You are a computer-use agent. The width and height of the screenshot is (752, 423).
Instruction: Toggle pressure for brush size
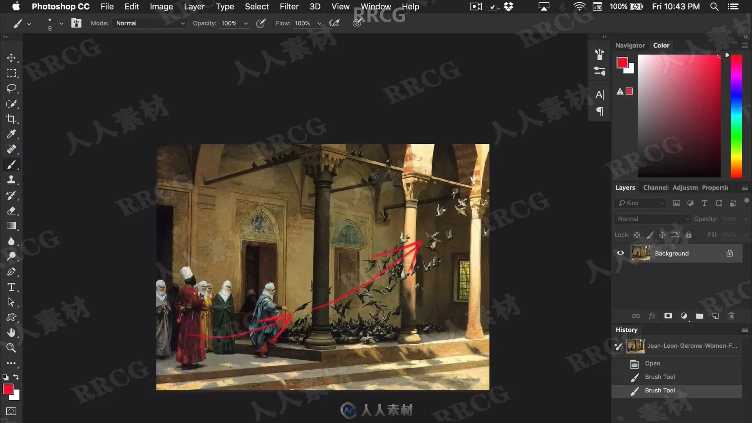tap(357, 23)
